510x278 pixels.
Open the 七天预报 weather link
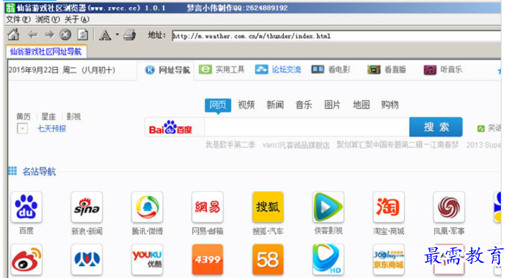pyautogui.click(x=52, y=129)
